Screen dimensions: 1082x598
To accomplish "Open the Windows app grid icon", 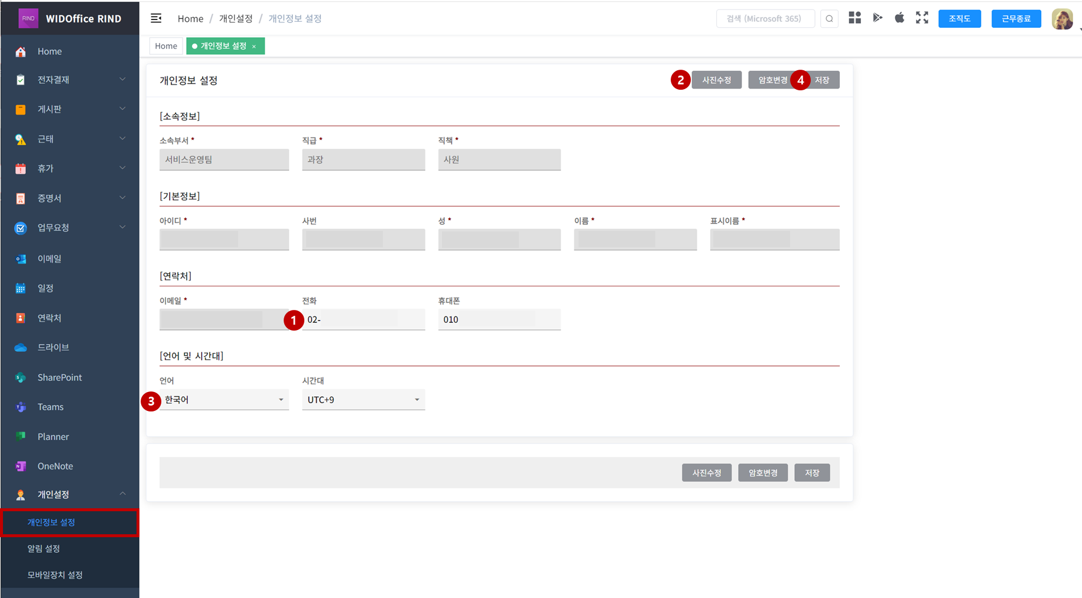I will 854,18.
